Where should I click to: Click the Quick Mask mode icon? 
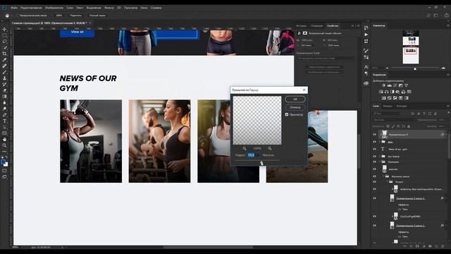[4, 171]
